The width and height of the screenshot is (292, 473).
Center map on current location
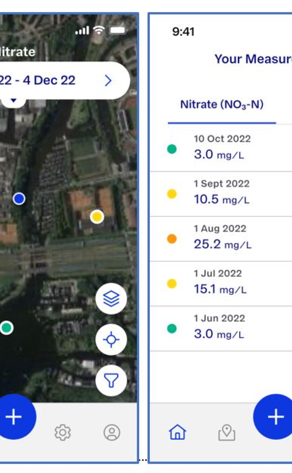pyautogui.click(x=111, y=340)
